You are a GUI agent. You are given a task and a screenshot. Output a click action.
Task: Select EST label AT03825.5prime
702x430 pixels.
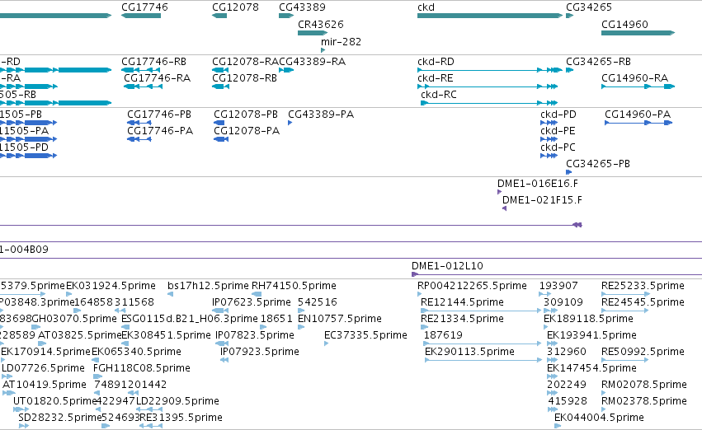coord(80,334)
